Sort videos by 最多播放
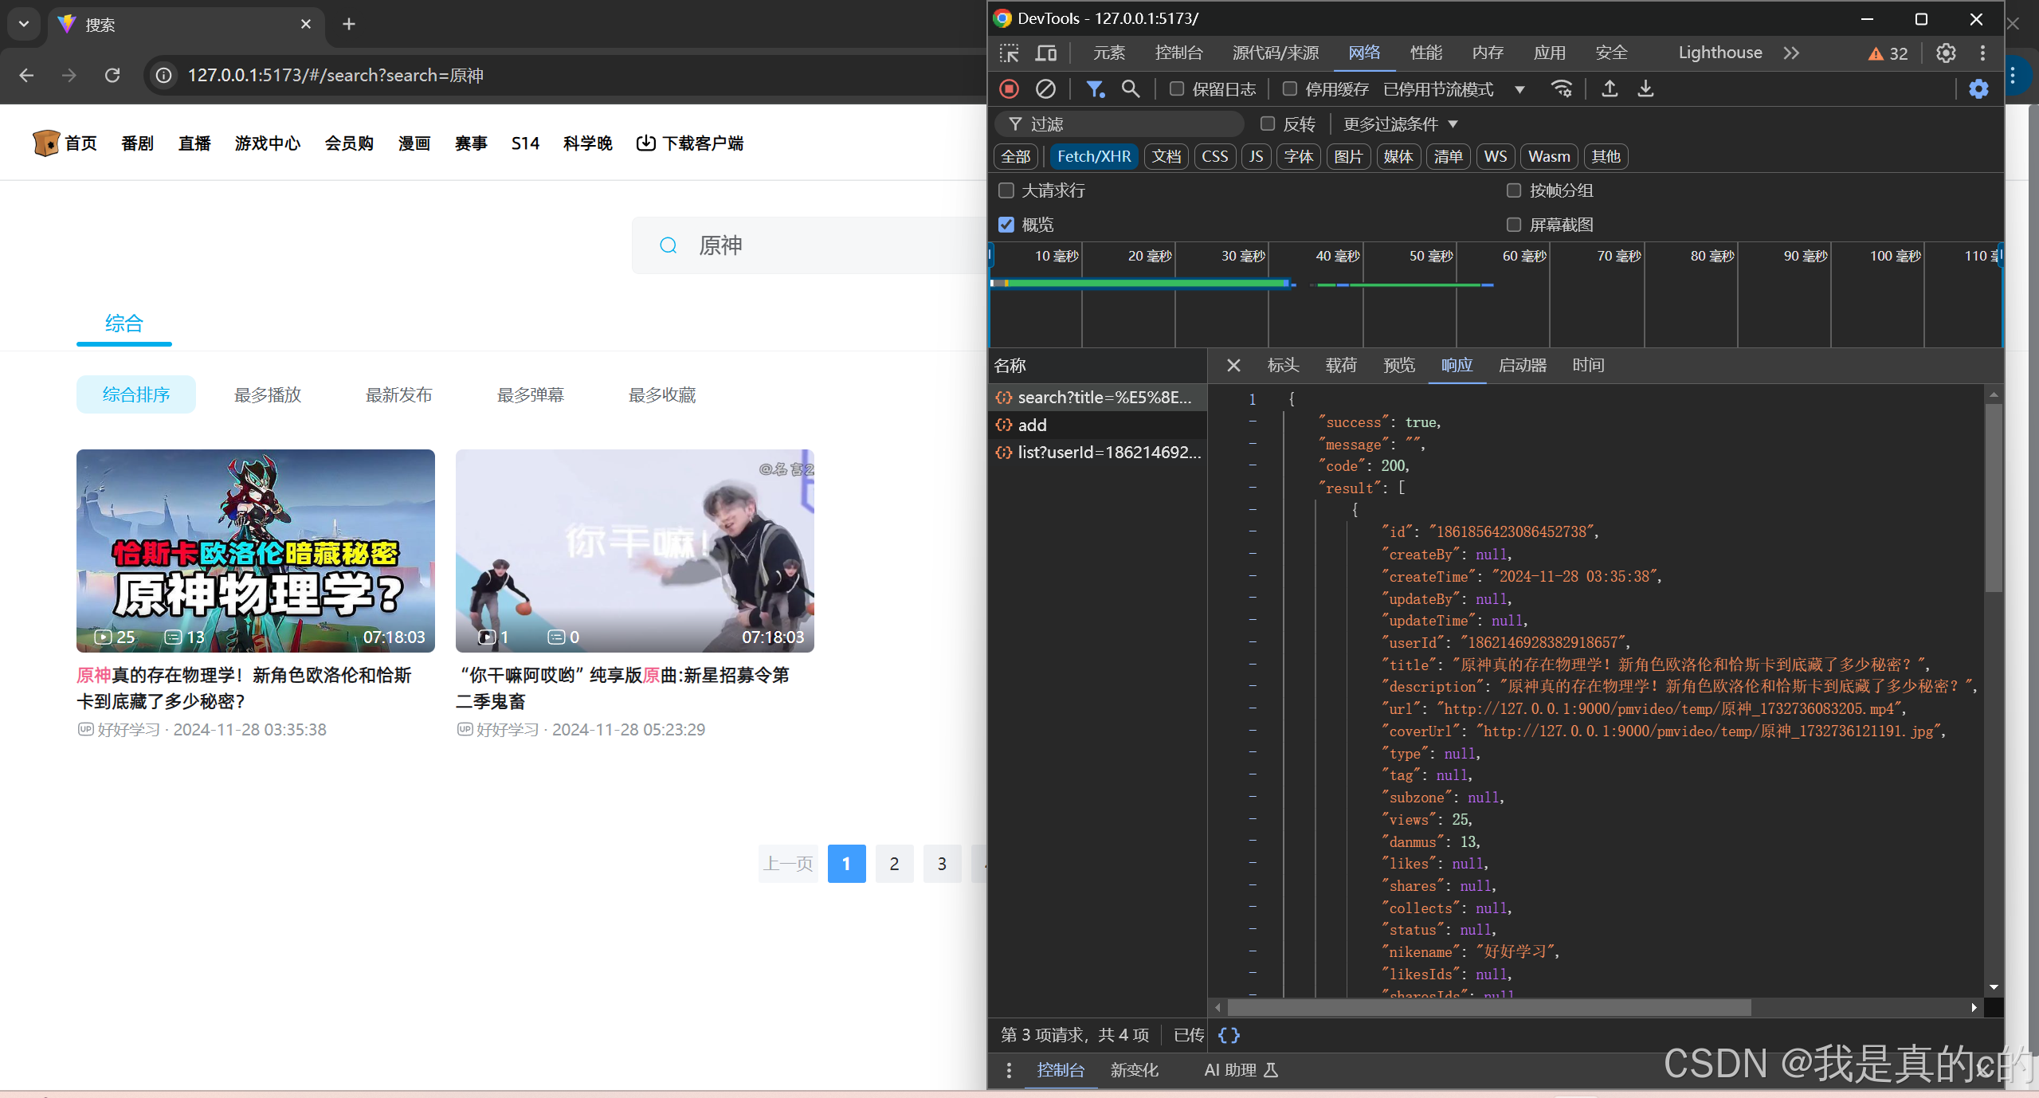This screenshot has width=2039, height=1098. click(267, 394)
